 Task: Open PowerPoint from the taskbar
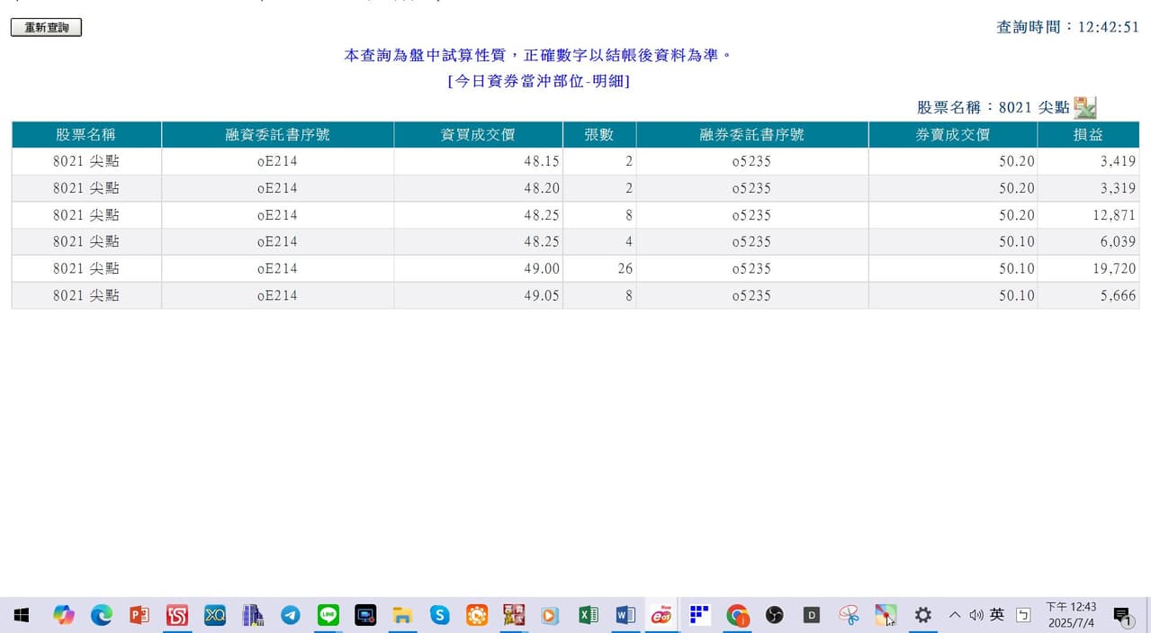point(139,615)
